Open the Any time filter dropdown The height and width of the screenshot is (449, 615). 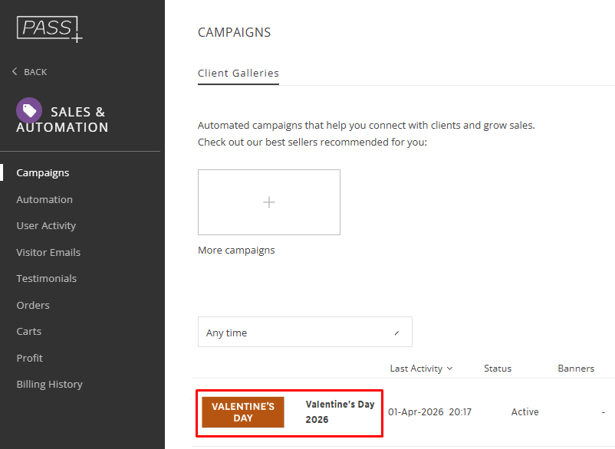pyautogui.click(x=304, y=333)
